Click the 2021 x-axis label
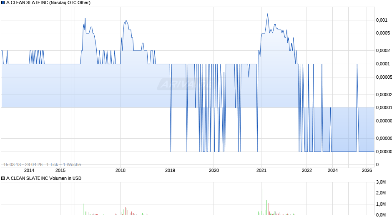 tap(261, 170)
